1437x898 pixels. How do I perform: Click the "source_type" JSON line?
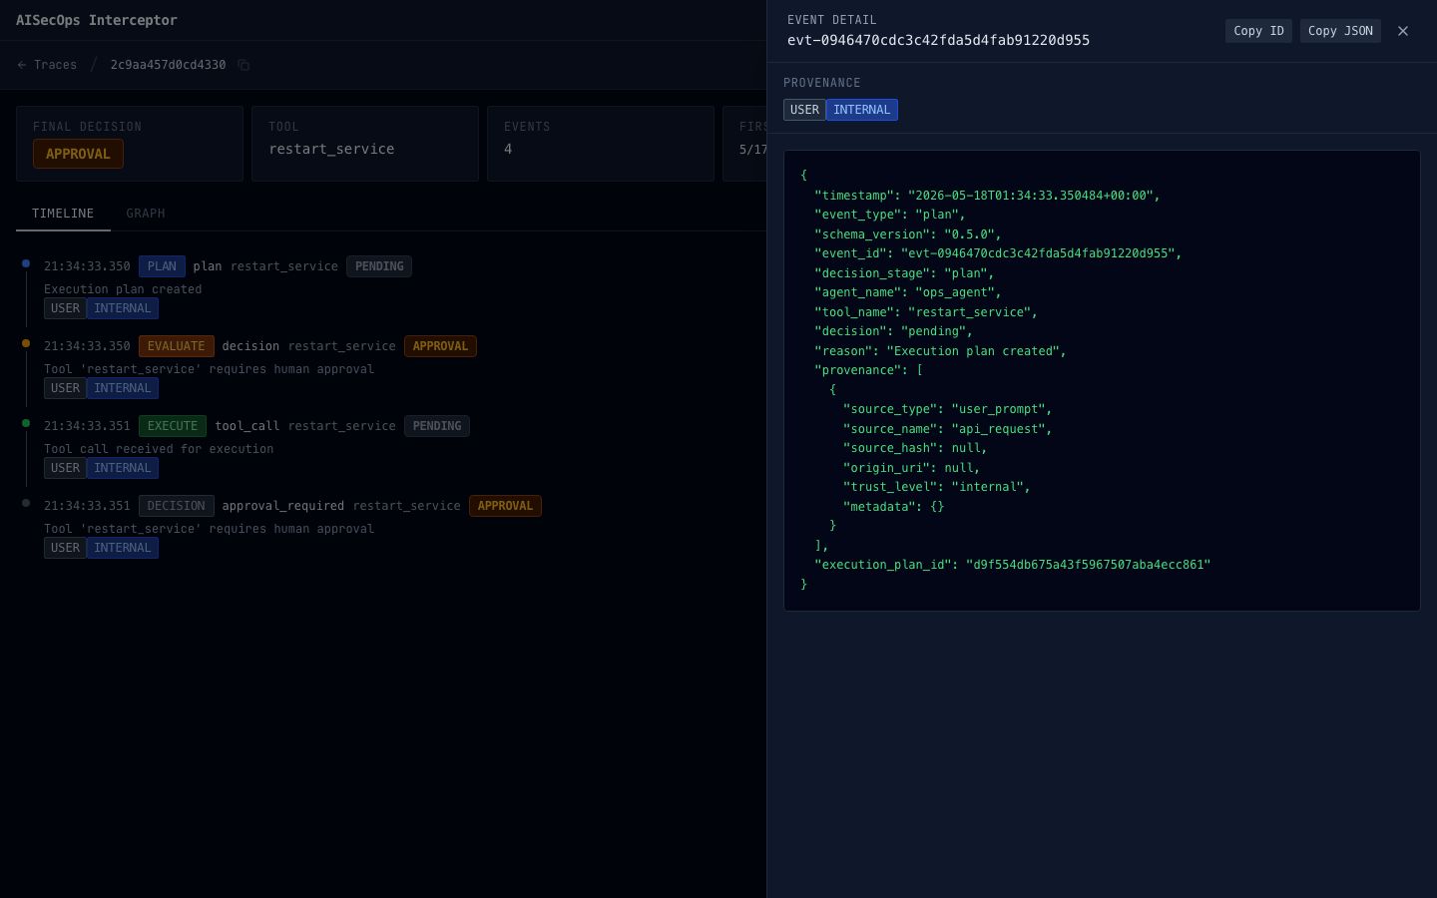947,409
